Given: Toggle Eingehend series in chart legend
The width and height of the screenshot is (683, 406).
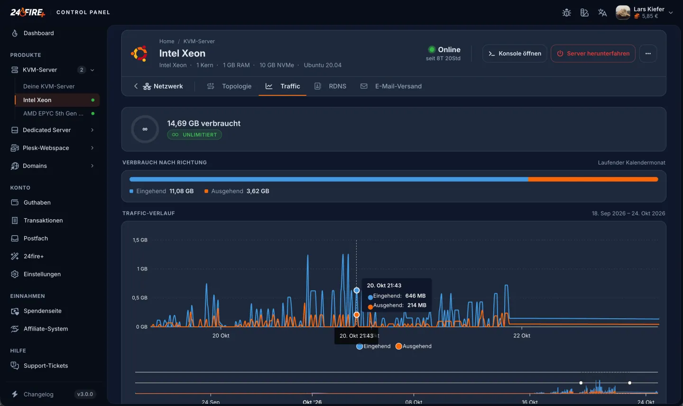Looking at the screenshot, I should [374, 346].
